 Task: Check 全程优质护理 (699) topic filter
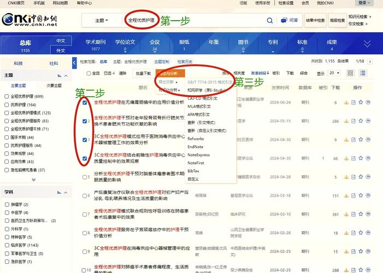coord(7,97)
